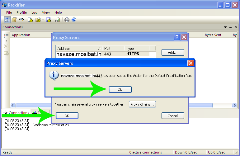Click Cancel in the Proxy Servers dialog
Viewport: 240px width, 156px height.
[x=173, y=116]
